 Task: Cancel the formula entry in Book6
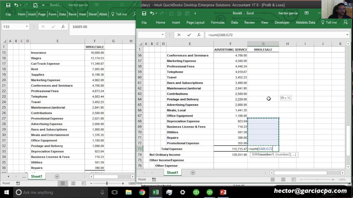(179, 35)
